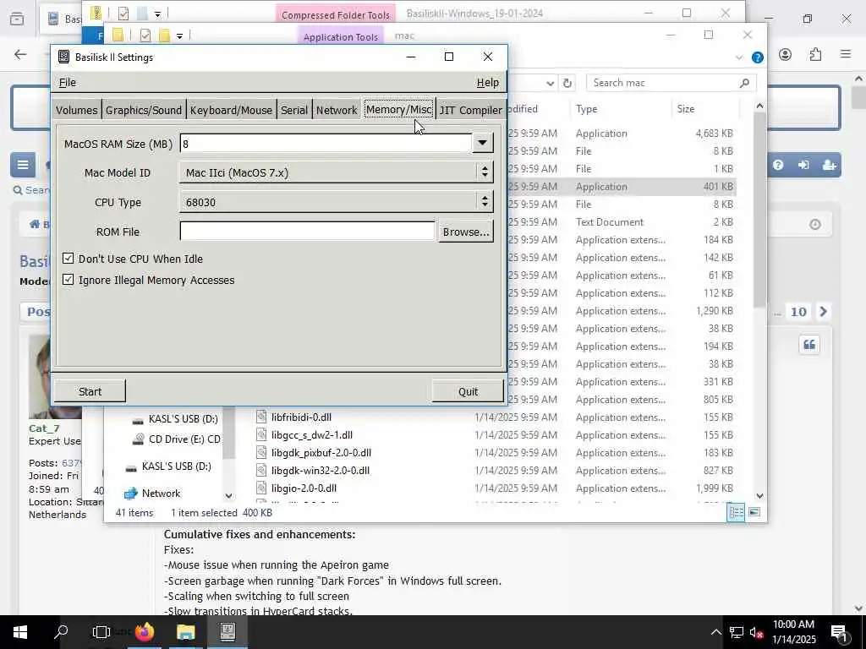Viewport: 866px width, 649px height.
Task: Go to forum page 10
Action: (x=798, y=312)
